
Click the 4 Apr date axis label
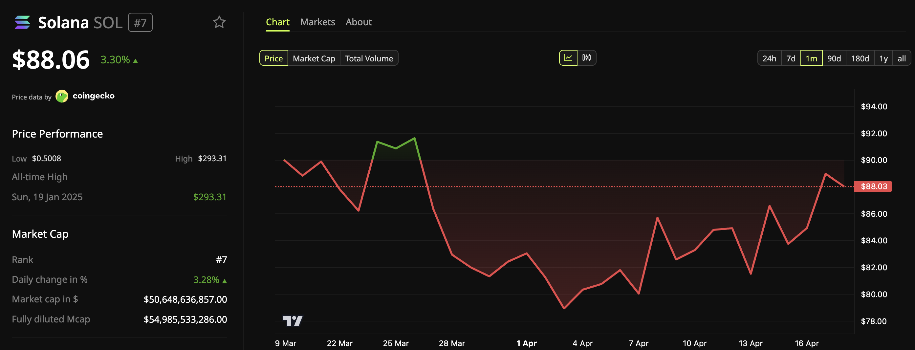[x=582, y=343]
